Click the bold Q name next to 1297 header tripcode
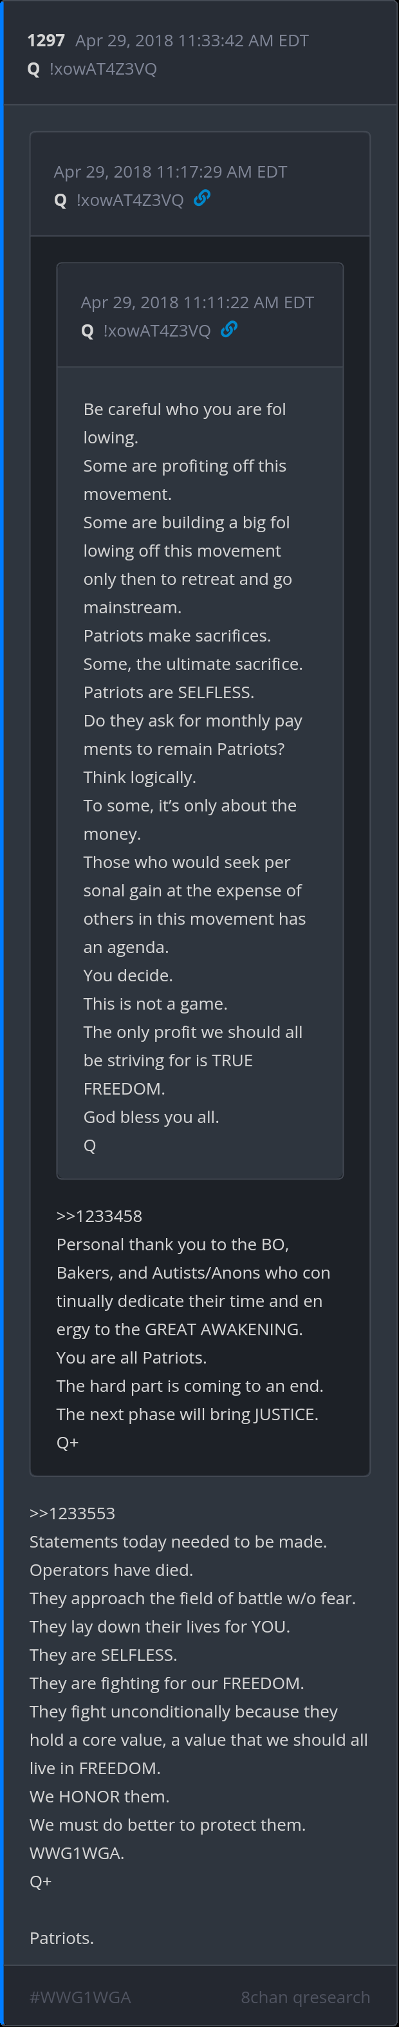The height and width of the screenshot is (2027, 399). 34,69
